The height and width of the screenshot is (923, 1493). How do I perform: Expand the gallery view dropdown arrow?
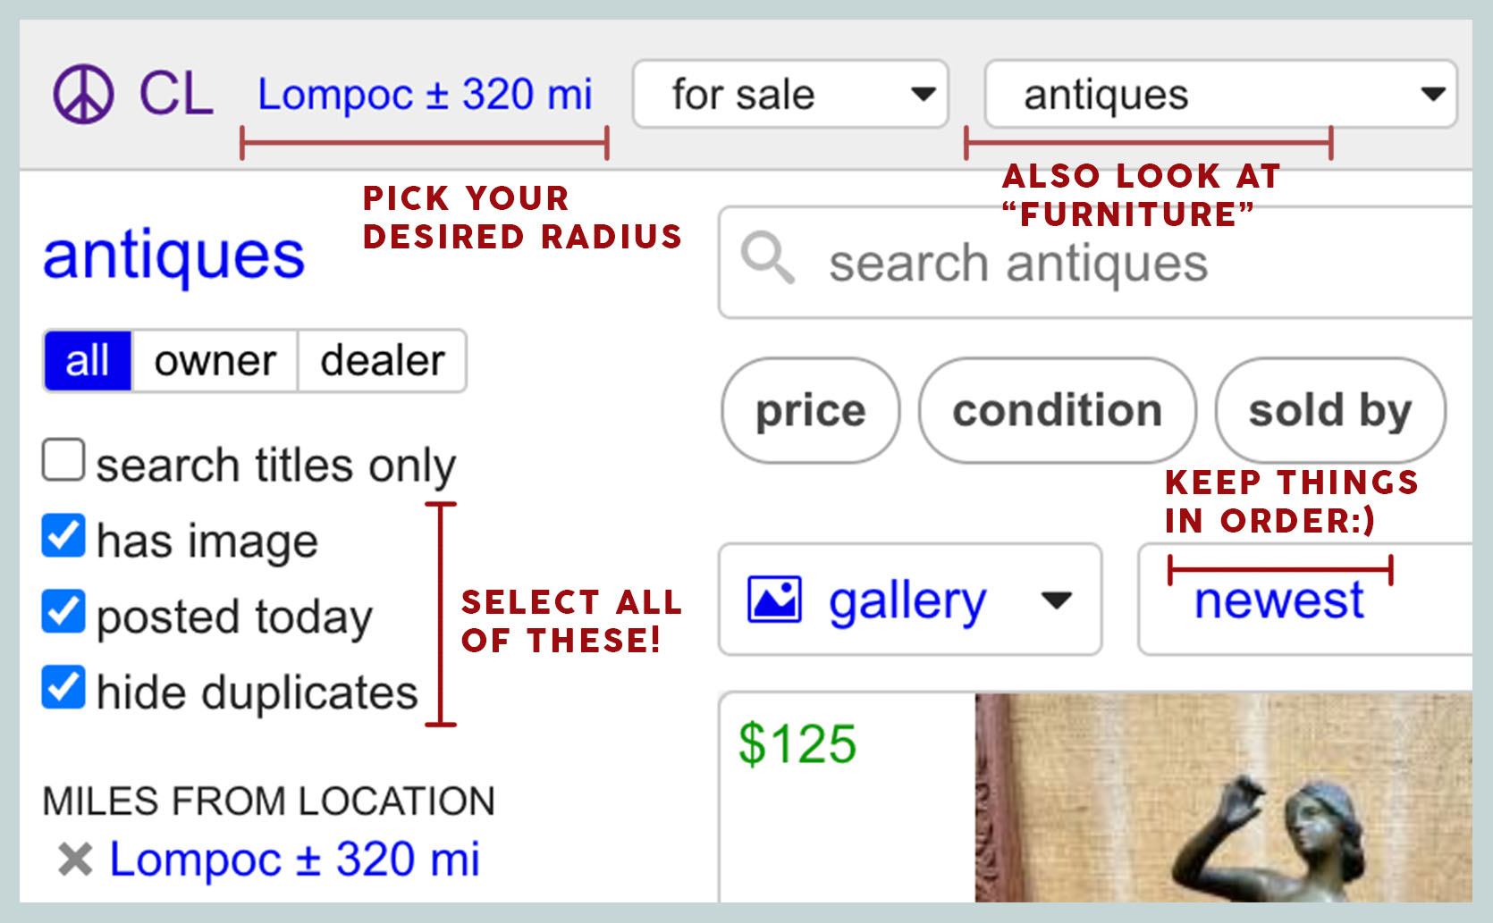click(x=1057, y=600)
